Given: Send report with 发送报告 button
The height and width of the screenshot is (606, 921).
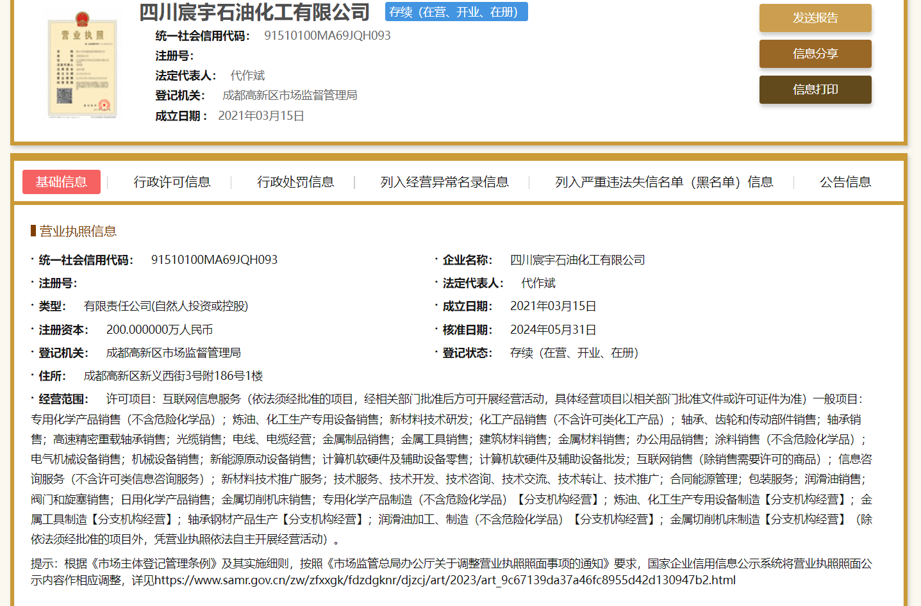Looking at the screenshot, I should coord(815,18).
